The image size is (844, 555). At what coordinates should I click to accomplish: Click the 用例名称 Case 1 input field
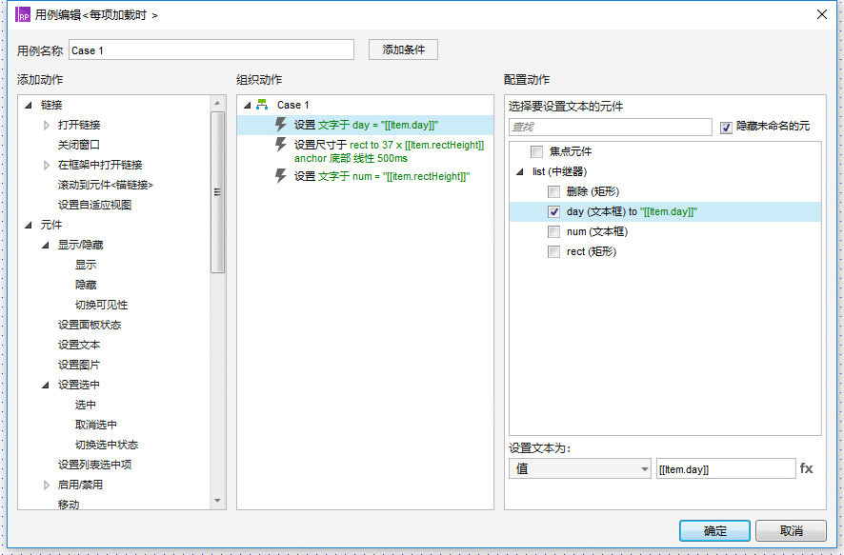[x=211, y=50]
